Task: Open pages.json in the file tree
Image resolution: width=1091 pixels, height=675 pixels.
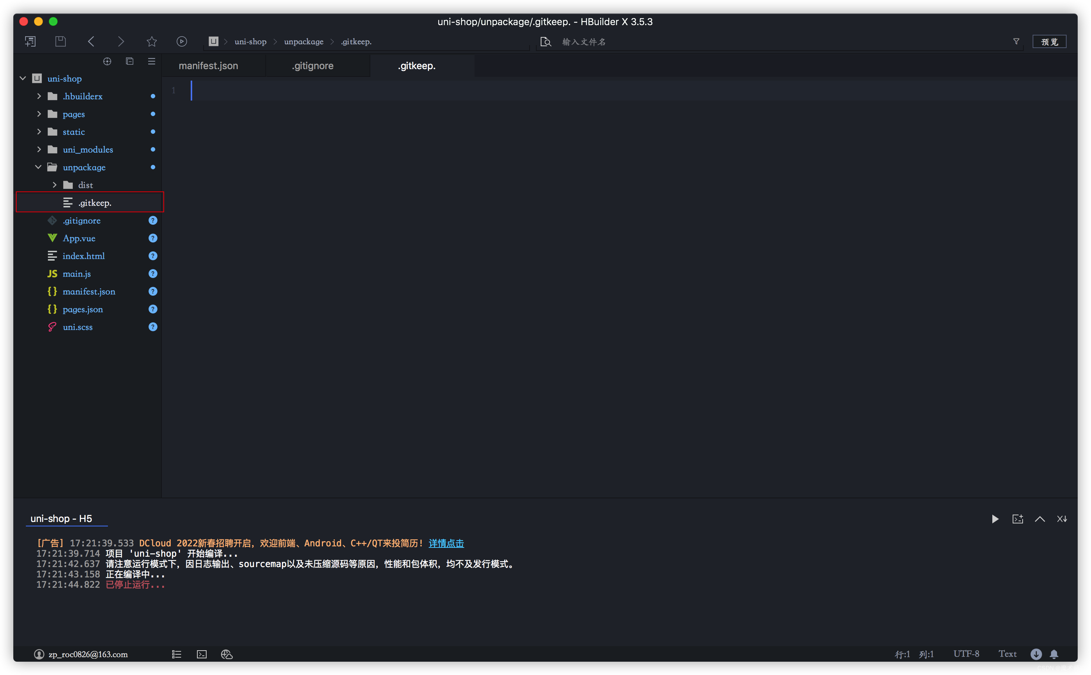Action: pyautogui.click(x=82, y=309)
